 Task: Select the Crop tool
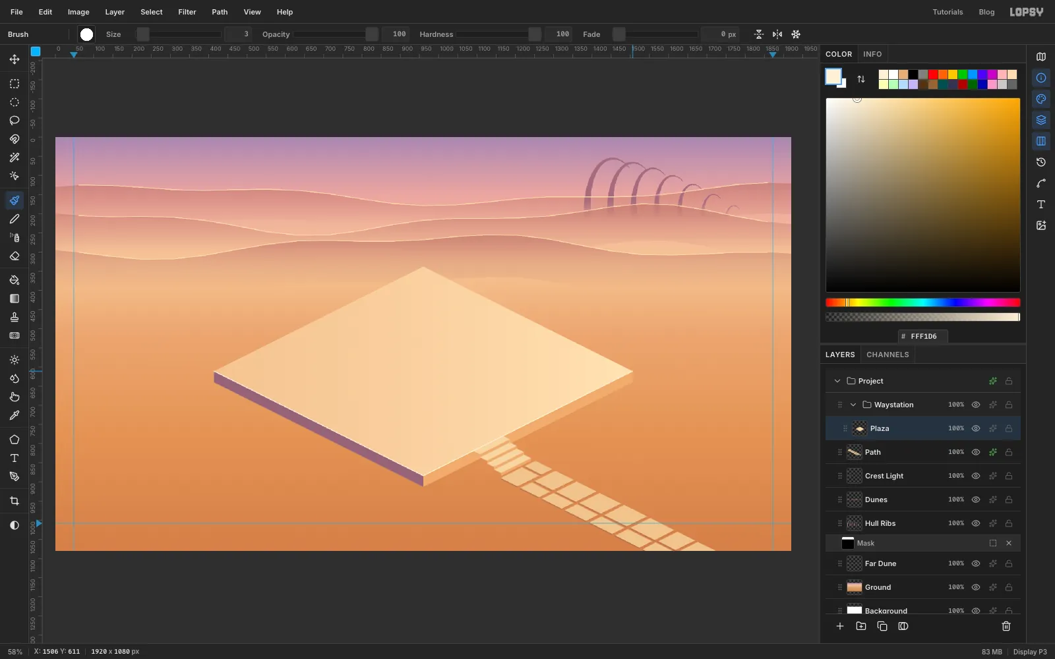(15, 501)
